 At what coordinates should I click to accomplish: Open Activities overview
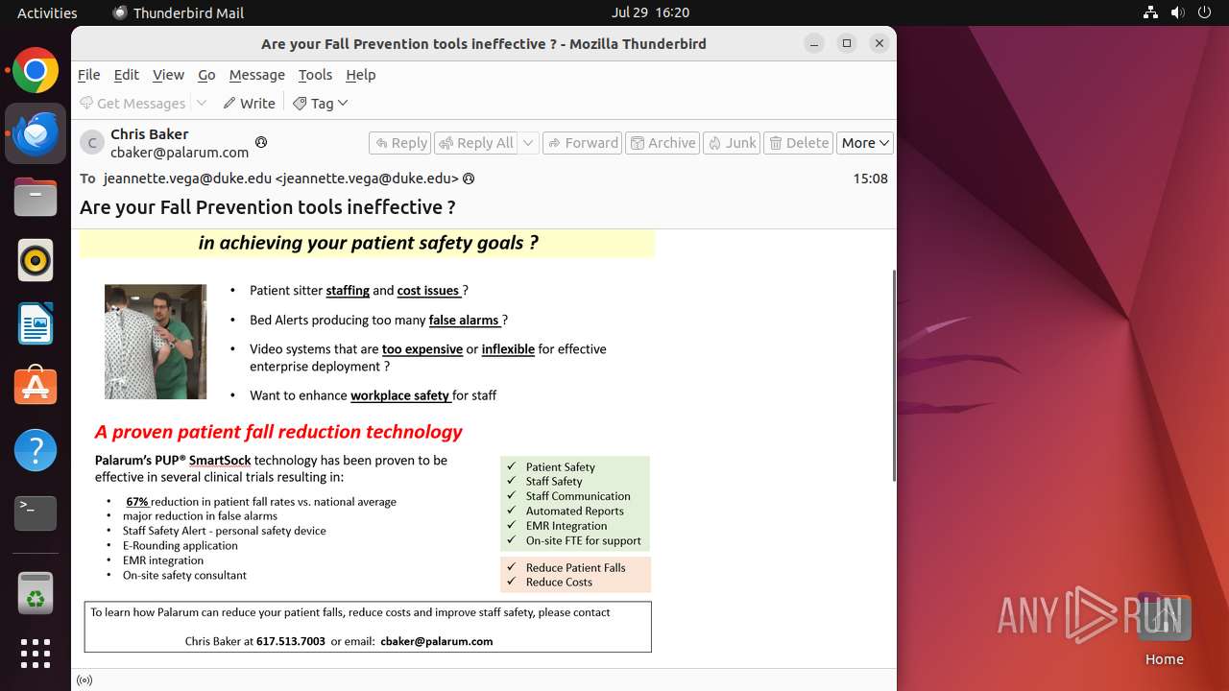[x=47, y=12]
